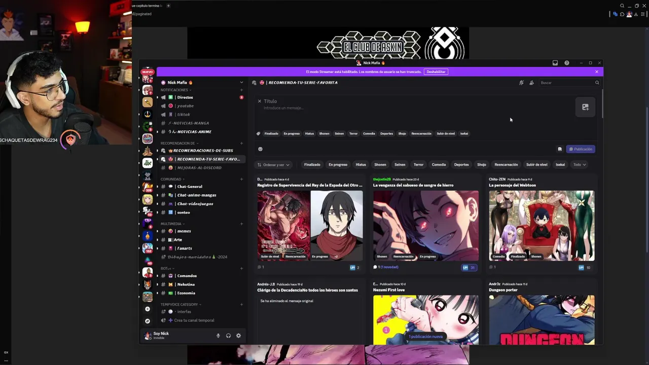Screen dimensions: 649x365
Task: Click the add server plus icon
Action: (148, 309)
